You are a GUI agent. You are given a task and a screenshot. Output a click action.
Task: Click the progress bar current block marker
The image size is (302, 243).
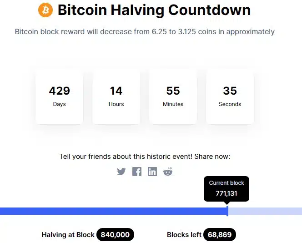[227, 211]
